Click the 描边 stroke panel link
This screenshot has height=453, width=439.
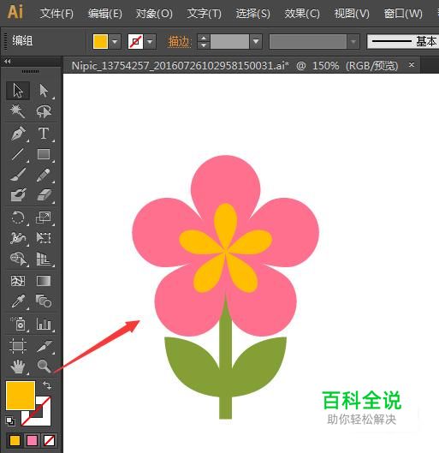click(x=179, y=42)
